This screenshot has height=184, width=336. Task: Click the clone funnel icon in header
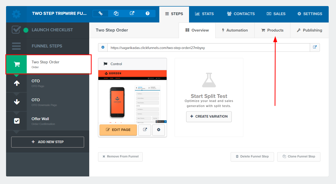point(116,13)
